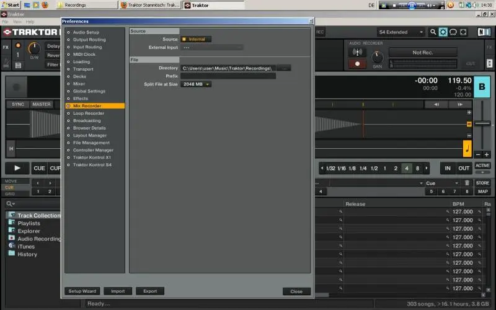Click the headphones cruise icon in header

pos(454,32)
